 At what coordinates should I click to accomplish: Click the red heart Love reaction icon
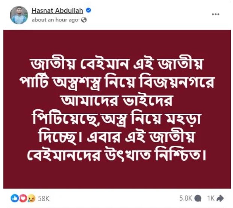[x=23, y=198]
